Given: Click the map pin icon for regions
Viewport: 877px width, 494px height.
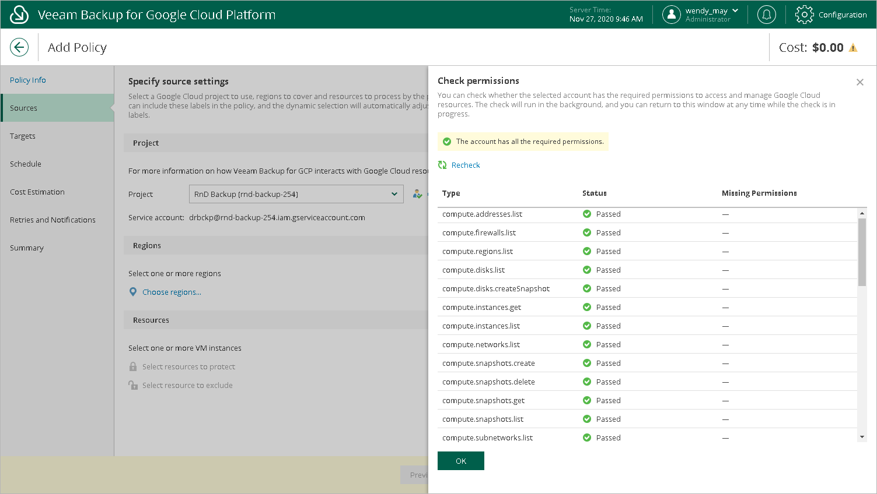Looking at the screenshot, I should coord(133,292).
